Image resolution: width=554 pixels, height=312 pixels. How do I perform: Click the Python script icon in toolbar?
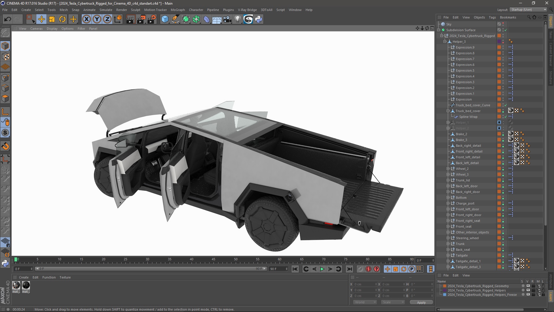tap(259, 19)
